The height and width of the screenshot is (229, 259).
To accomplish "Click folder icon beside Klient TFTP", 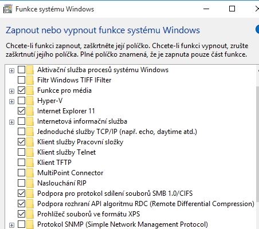I will [30, 163].
